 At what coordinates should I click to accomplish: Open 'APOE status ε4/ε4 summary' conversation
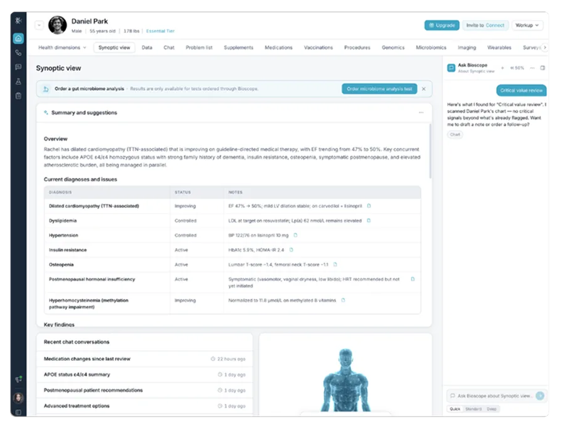tap(144, 375)
